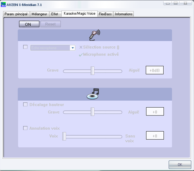Tick the Décalage hauteur checkbox
The height and width of the screenshot is (171, 194).
point(25,104)
